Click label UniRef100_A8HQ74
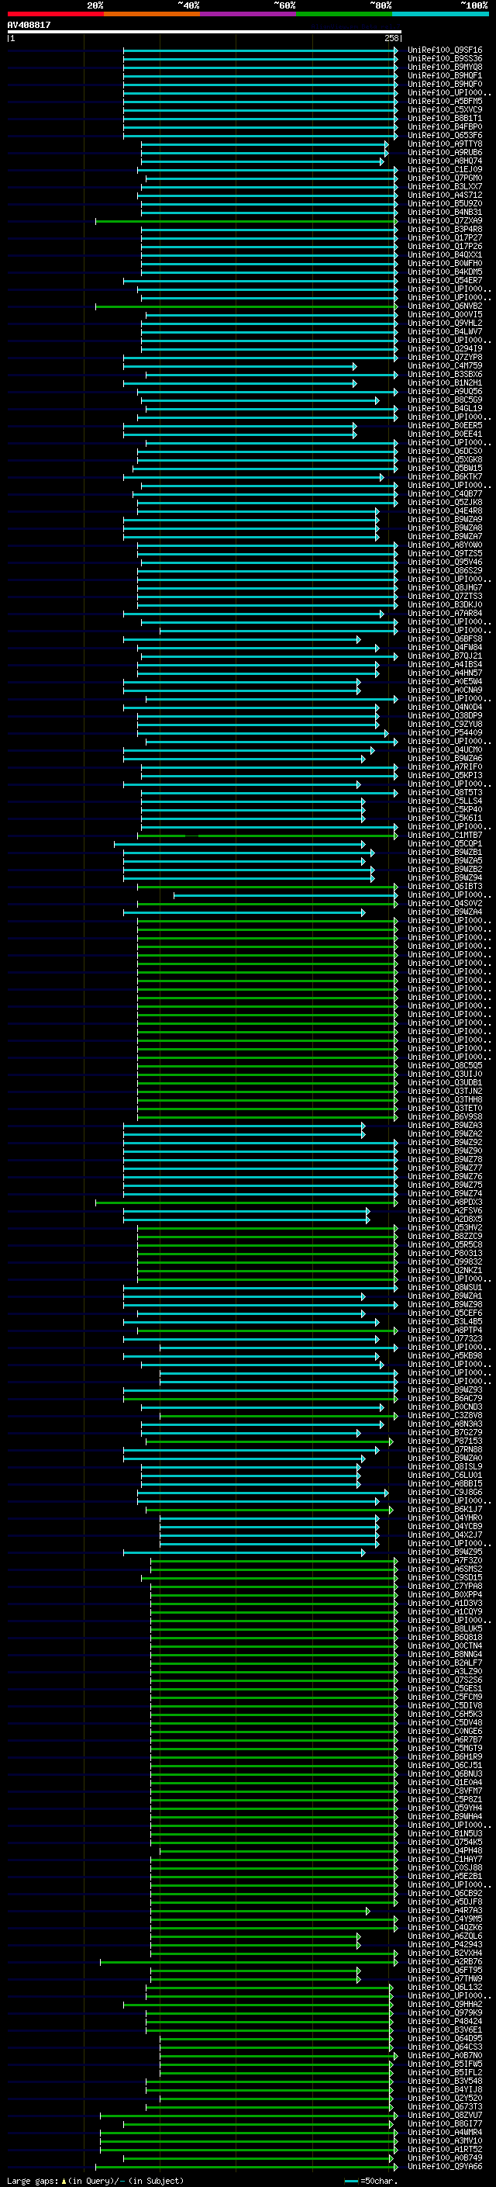Viewport: 496px width, 2187px height. (x=445, y=161)
